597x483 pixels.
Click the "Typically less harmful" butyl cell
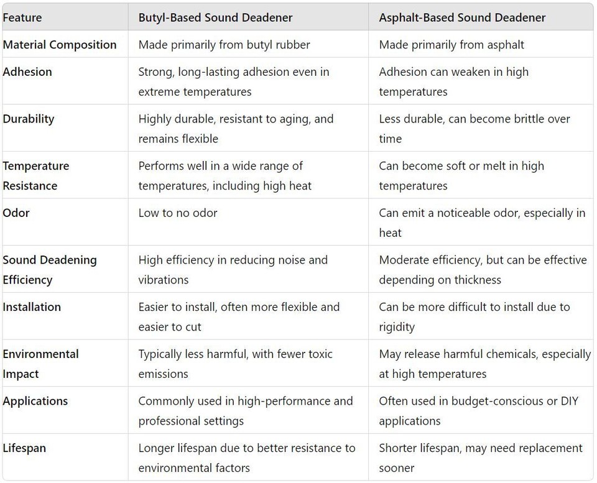coord(235,364)
